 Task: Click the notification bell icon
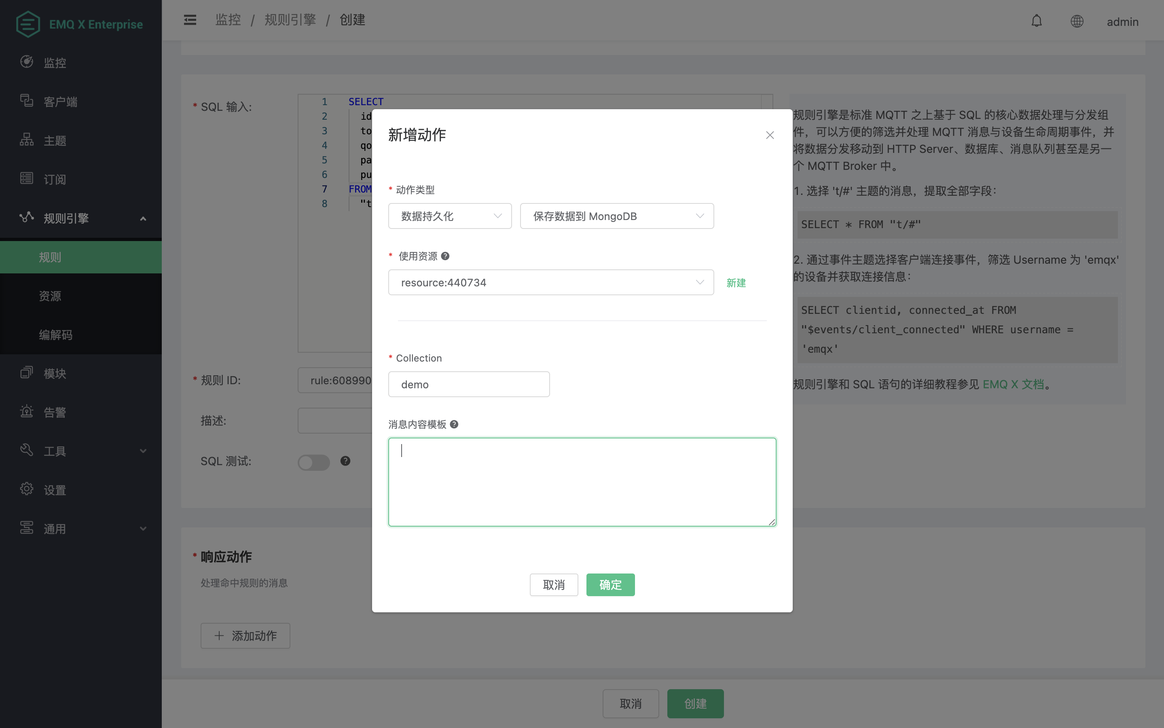tap(1037, 21)
